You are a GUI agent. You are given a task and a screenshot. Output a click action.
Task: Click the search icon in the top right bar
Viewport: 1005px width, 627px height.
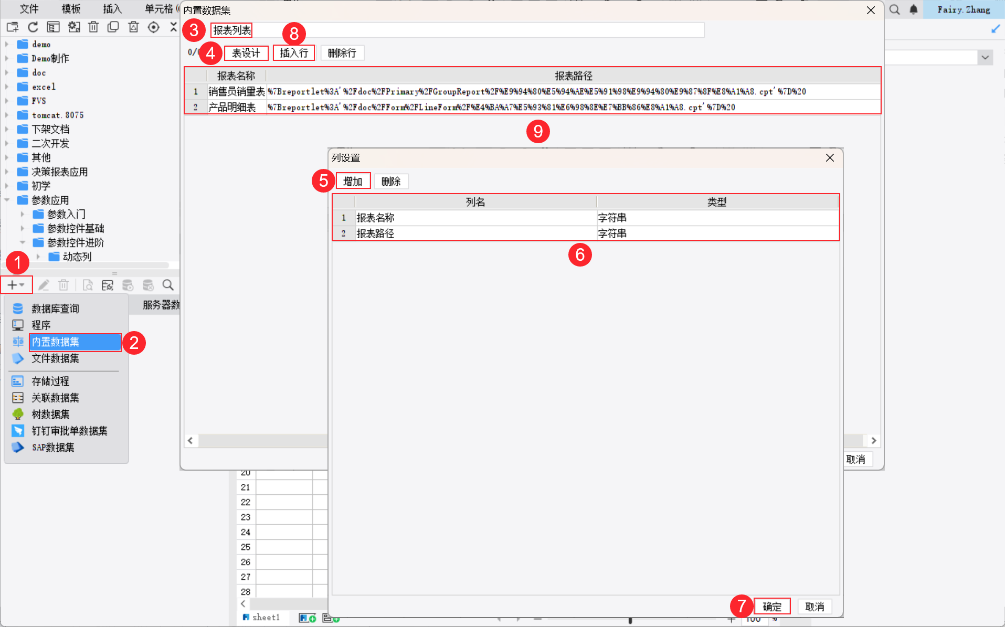tap(895, 9)
